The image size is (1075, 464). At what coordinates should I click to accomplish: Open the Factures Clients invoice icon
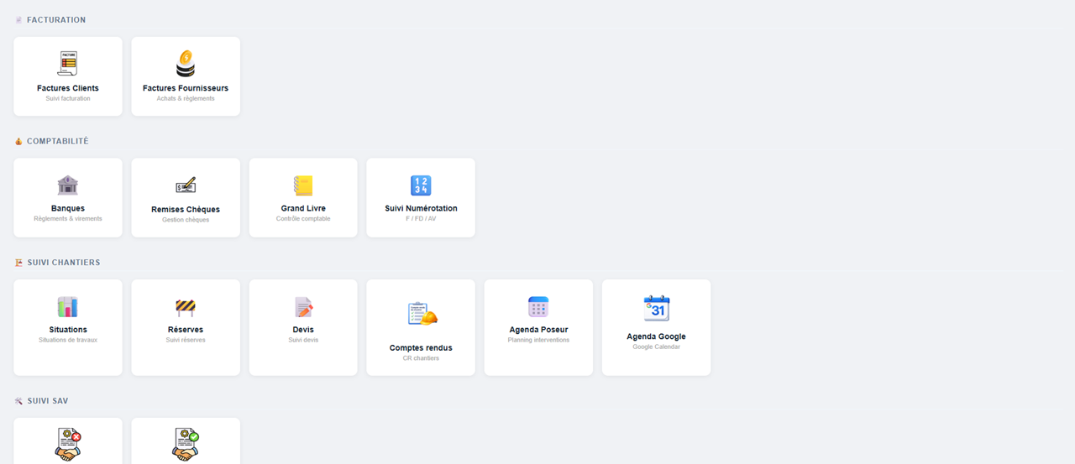pyautogui.click(x=67, y=64)
